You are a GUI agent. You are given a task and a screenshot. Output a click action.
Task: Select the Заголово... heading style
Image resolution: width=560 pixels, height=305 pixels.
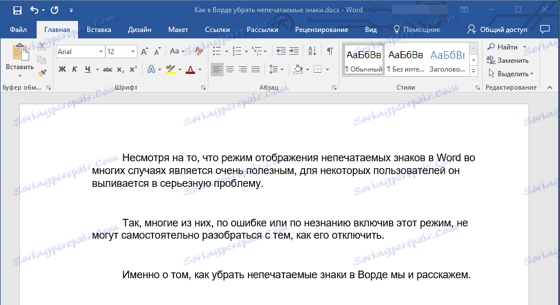(x=447, y=60)
